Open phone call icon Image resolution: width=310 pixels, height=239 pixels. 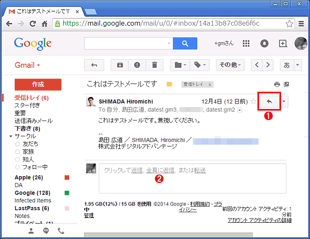(x=61, y=231)
